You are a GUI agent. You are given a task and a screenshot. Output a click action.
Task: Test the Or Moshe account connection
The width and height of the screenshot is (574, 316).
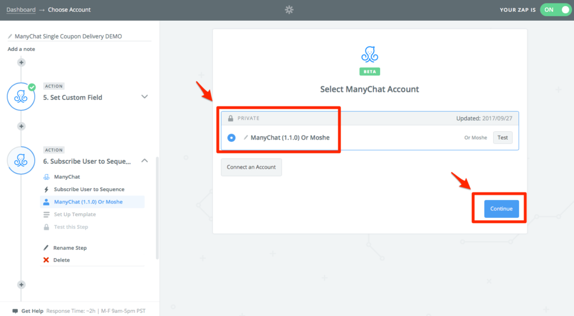(503, 137)
